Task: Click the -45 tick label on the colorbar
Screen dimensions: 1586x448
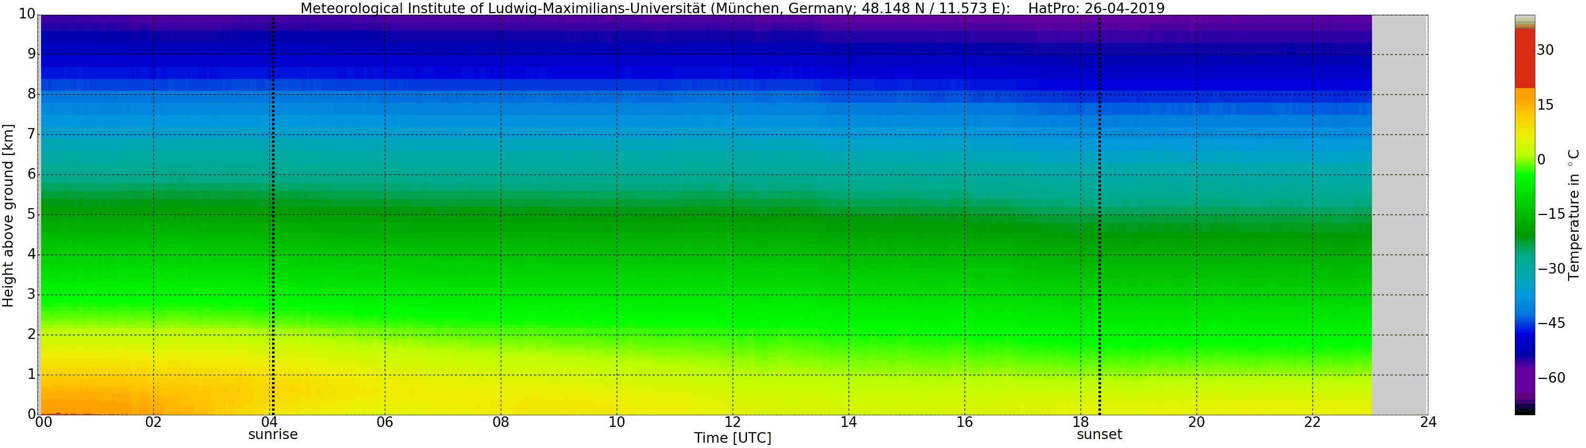Action: (x=1551, y=323)
